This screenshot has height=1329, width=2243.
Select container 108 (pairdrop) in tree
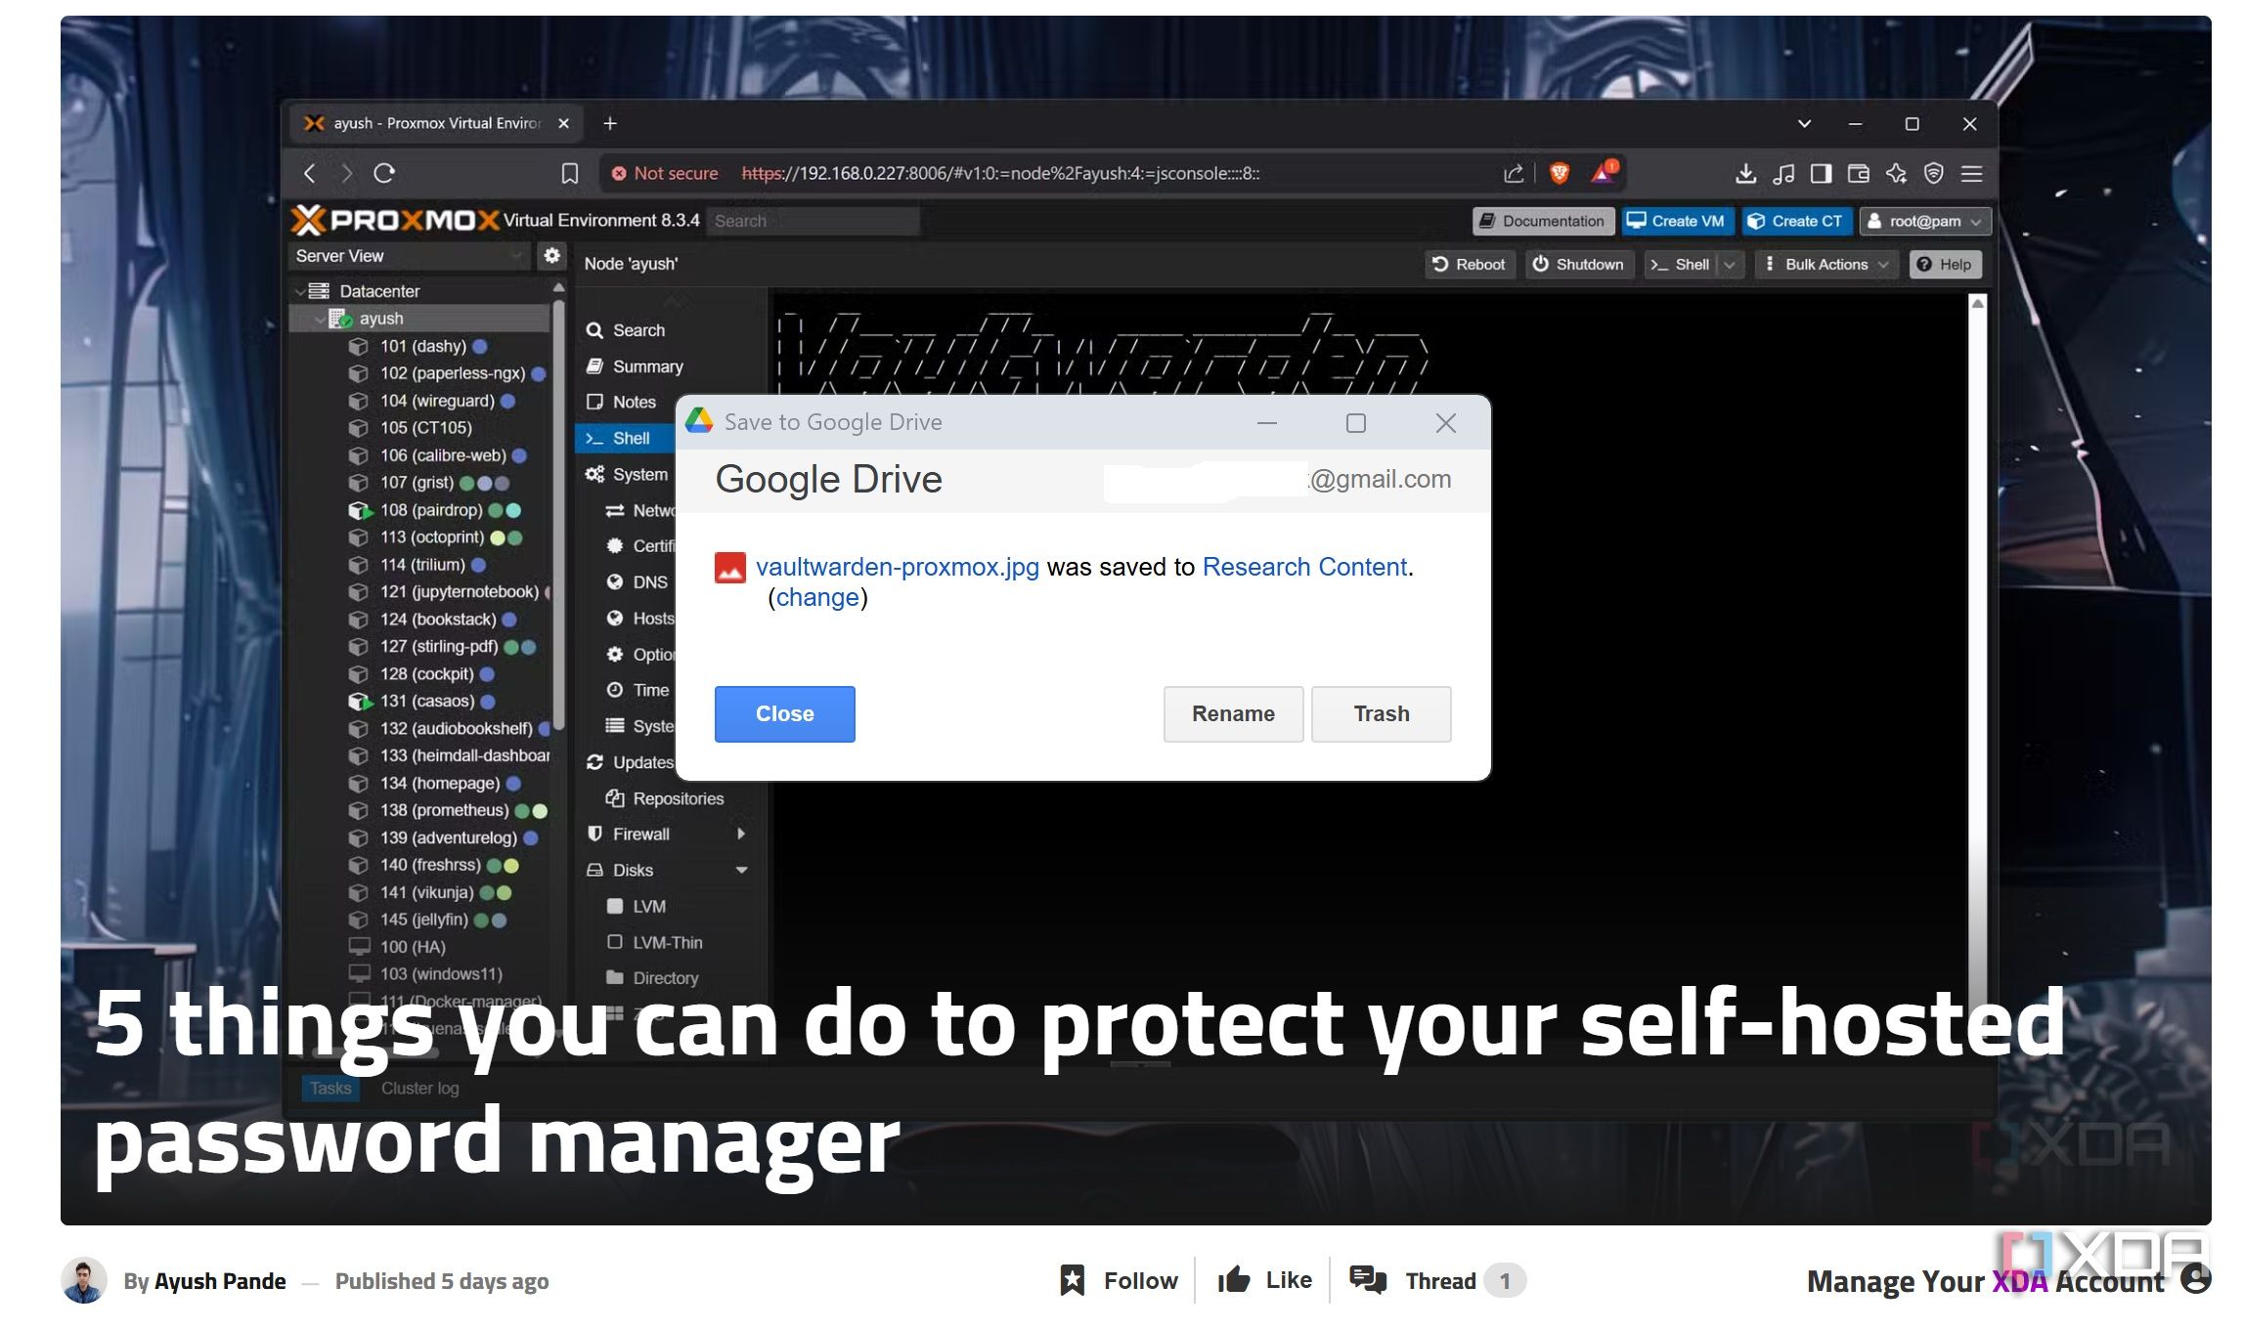(431, 510)
